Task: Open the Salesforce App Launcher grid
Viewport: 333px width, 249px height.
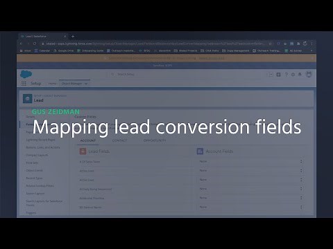Action: [24, 84]
